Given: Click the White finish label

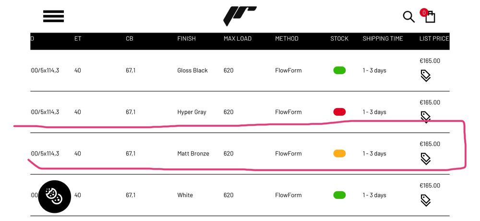Looking at the screenshot, I should tap(185, 195).
